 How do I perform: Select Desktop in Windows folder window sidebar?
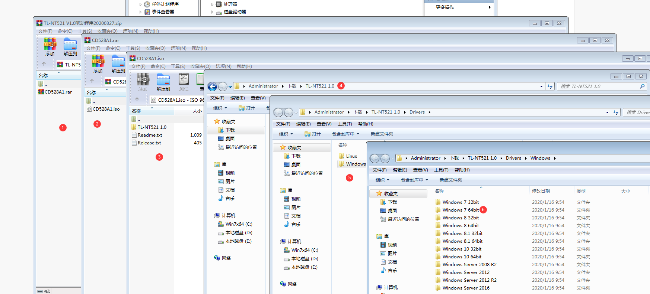click(388, 210)
